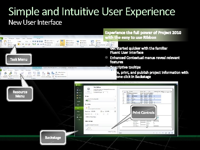Viewport: 200px width, 150px height.
Task: Click Mark on Track in the Task ribbon
Action: click(49, 41)
